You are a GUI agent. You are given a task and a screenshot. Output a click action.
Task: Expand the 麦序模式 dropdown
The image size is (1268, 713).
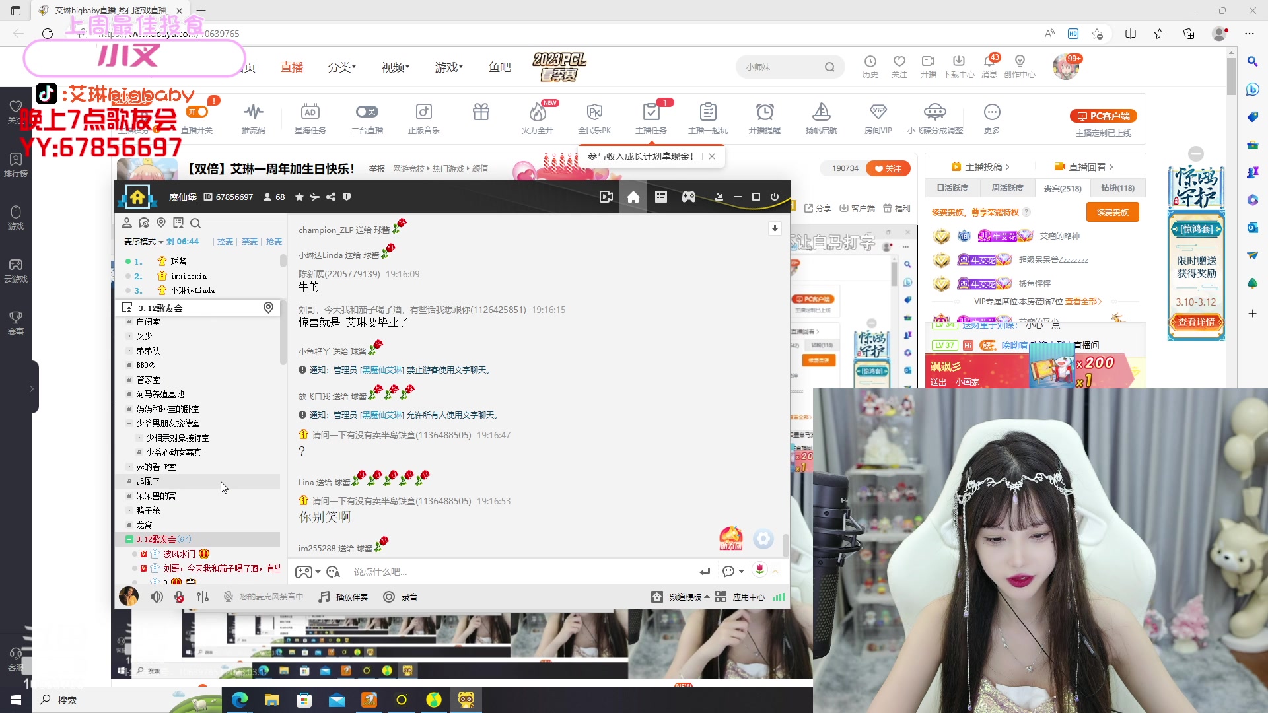coord(143,242)
